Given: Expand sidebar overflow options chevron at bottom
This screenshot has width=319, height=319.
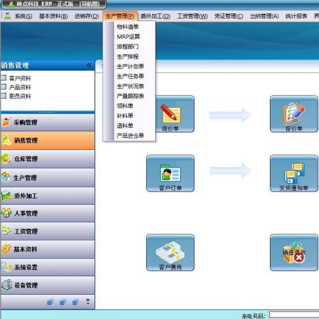Looking at the screenshot, I should (88, 301).
